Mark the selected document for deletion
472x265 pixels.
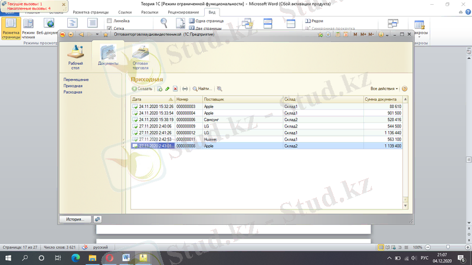pyautogui.click(x=175, y=89)
